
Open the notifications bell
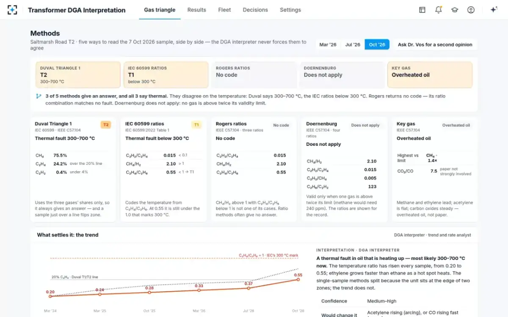coord(439,10)
